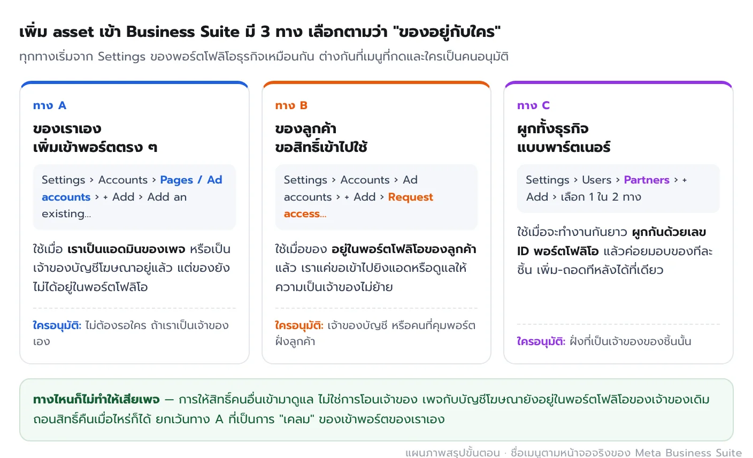The height and width of the screenshot is (458, 753).
Task: Click blue "Pages / Ad" in ทาง A
Action: pyautogui.click(x=191, y=180)
